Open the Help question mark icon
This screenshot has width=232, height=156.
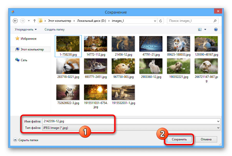(x=216, y=29)
